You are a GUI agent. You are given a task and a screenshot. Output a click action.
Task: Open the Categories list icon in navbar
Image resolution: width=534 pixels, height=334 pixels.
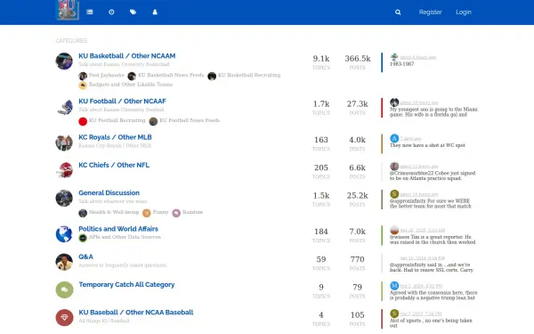90,12
